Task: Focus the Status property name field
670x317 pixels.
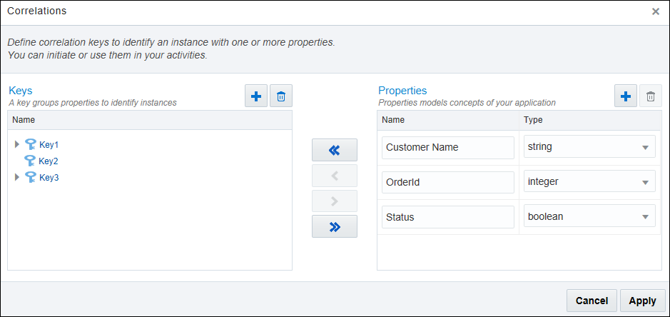Action: [447, 216]
